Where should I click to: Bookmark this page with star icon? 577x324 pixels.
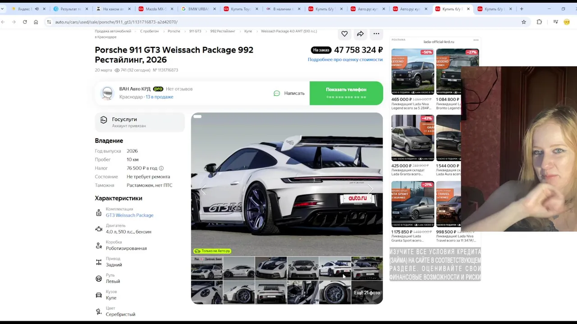tap(524, 22)
